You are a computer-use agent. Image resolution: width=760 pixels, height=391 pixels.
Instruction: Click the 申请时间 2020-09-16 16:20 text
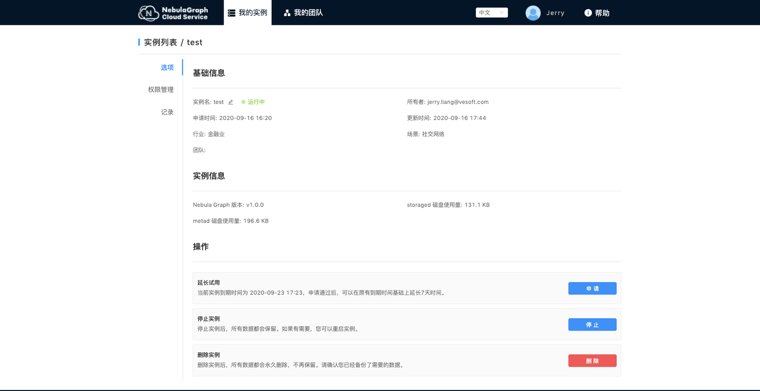pos(232,118)
